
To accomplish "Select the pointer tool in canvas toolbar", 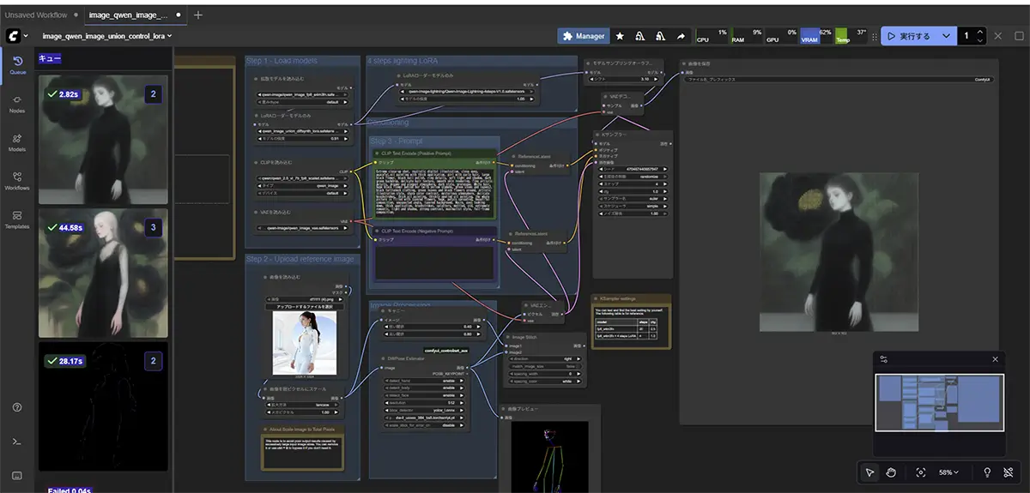I will (x=869, y=472).
